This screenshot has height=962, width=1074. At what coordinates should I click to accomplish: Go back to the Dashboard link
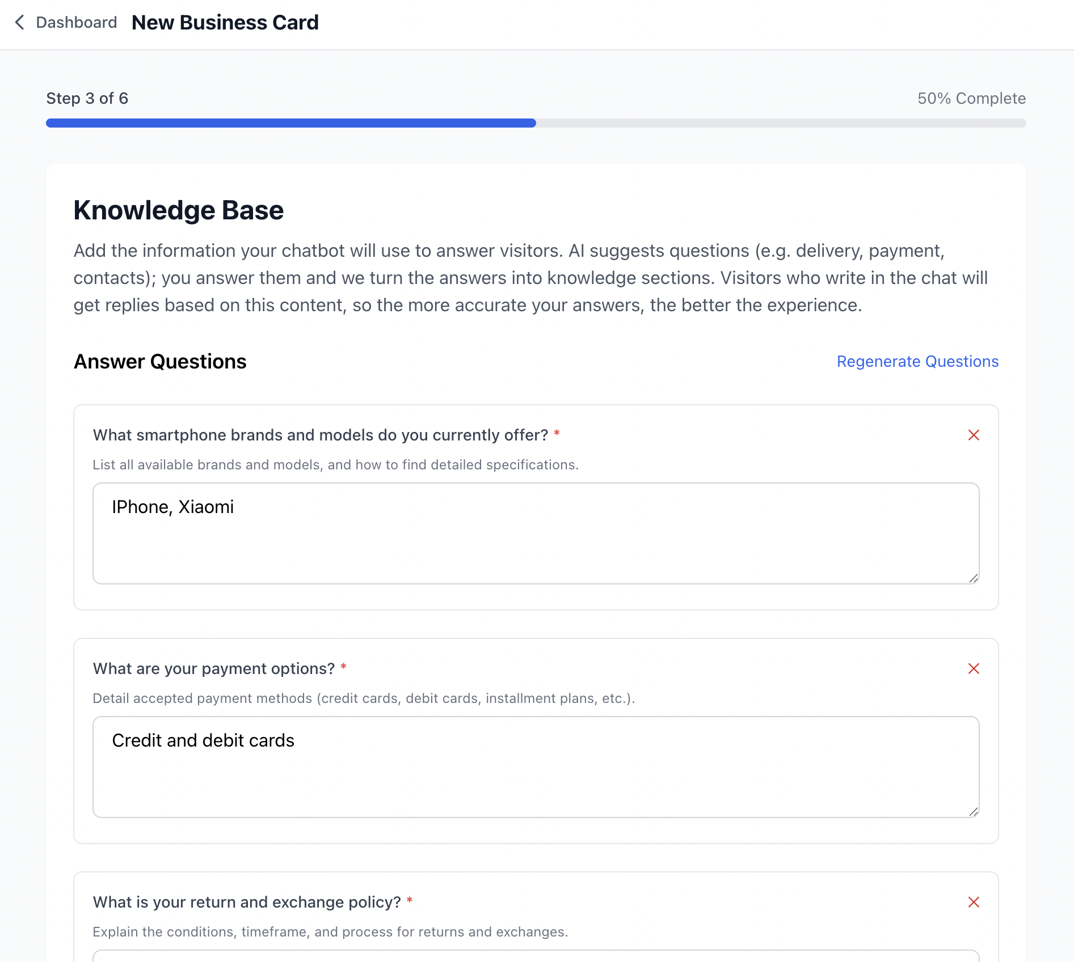[x=76, y=23]
